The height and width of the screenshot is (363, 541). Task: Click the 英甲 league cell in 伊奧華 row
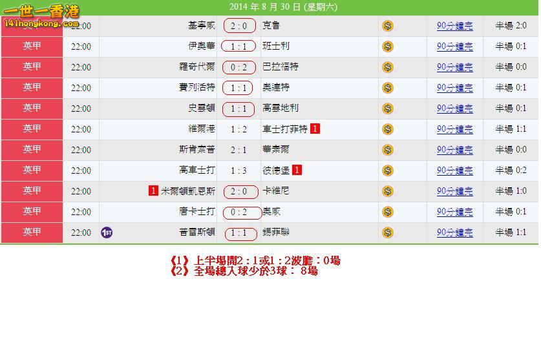pyautogui.click(x=32, y=47)
